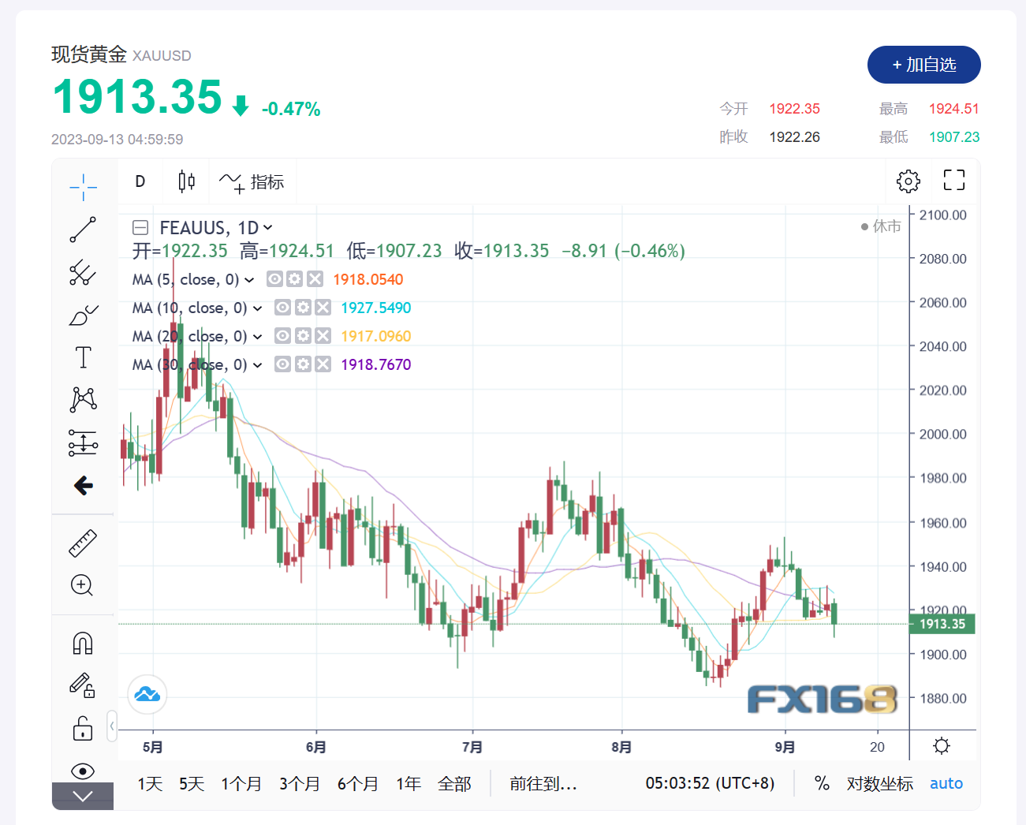Select the text annotation tool
Image resolution: width=1026 pixels, height=825 pixels.
click(82, 357)
